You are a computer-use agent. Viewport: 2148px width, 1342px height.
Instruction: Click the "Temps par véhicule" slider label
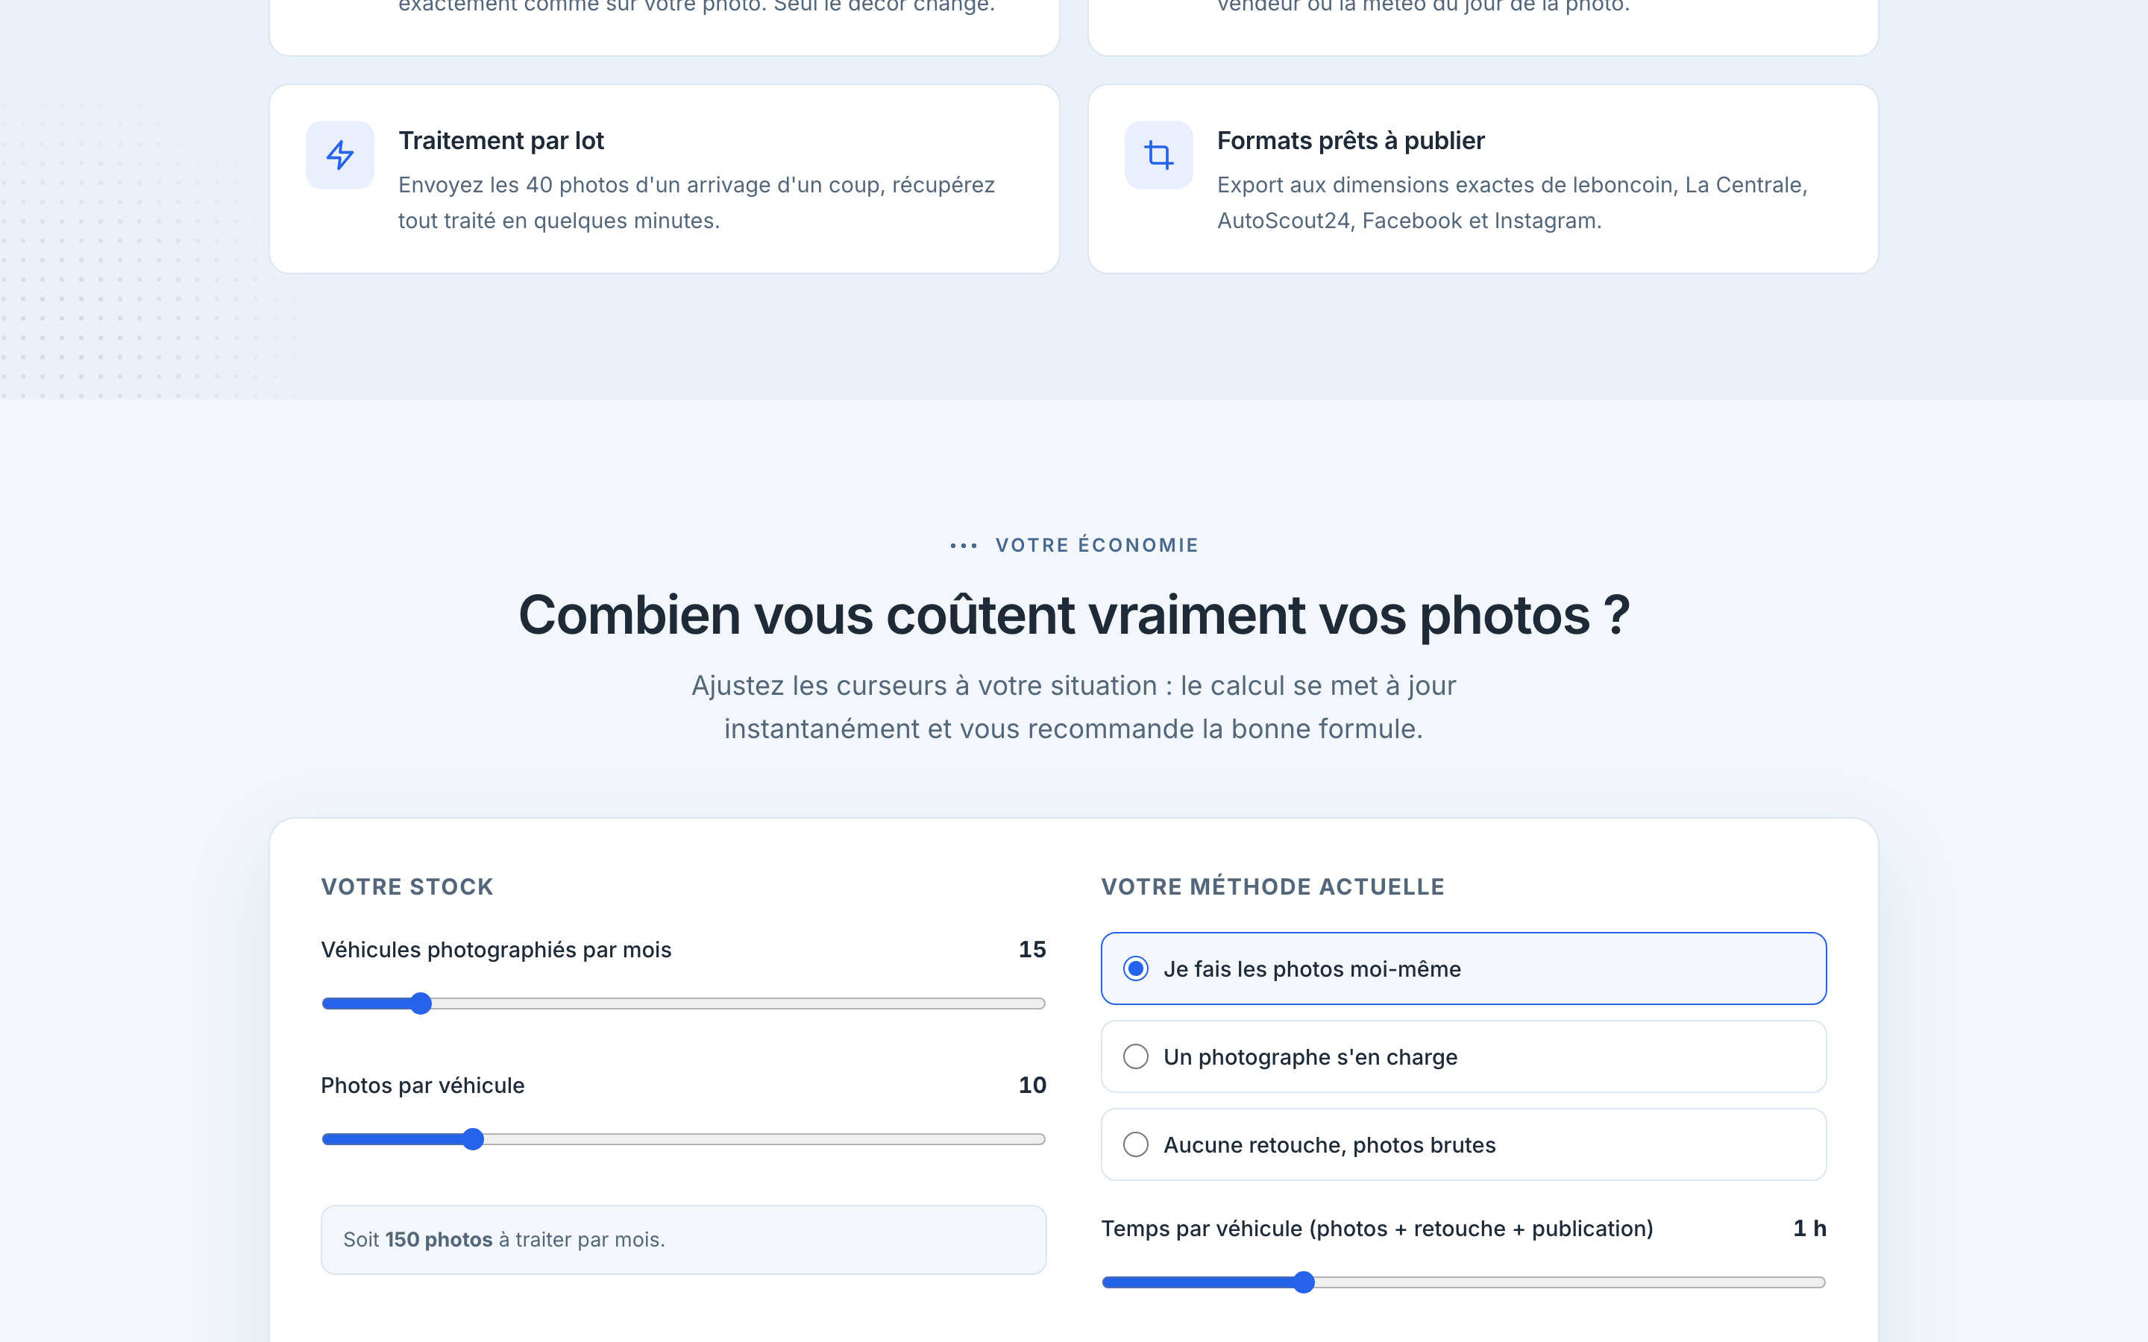(x=1377, y=1229)
